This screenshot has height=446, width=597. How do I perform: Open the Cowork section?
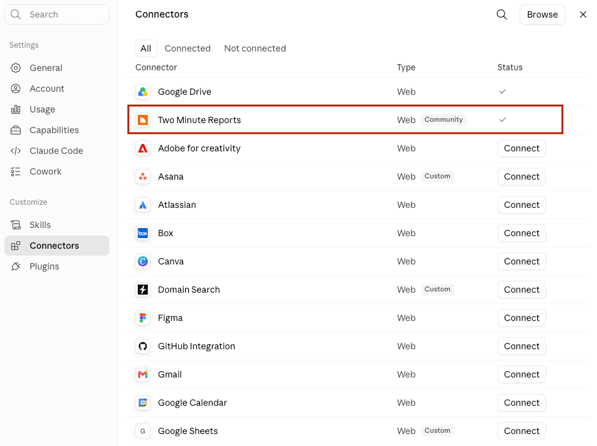tap(57, 171)
